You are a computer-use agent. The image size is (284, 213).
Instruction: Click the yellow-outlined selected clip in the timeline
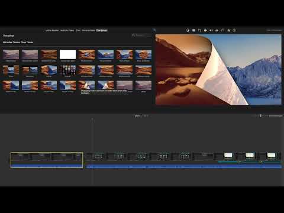47,160
